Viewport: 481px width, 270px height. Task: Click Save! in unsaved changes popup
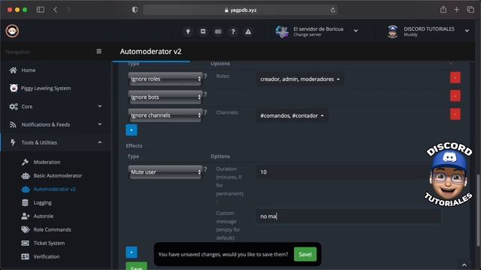[x=305, y=254]
